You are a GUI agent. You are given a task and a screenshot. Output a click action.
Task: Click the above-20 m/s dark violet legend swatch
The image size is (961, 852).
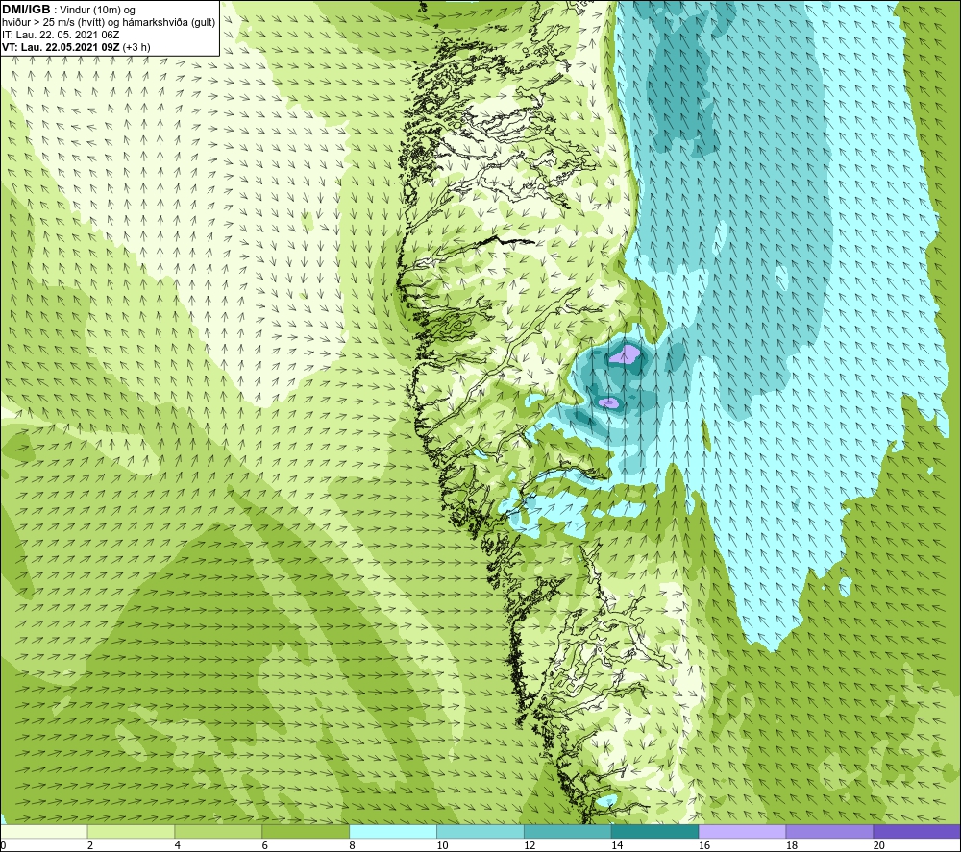tap(917, 831)
